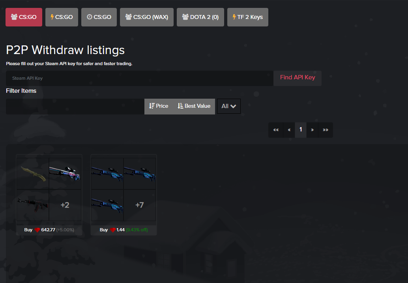Buy the listing priced 1.44
Viewport: 408px width, 283px height.
click(124, 230)
